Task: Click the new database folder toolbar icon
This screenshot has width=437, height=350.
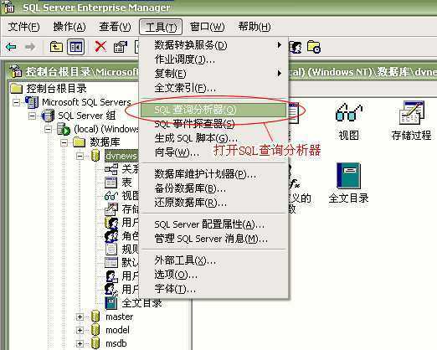Action: click(314, 47)
